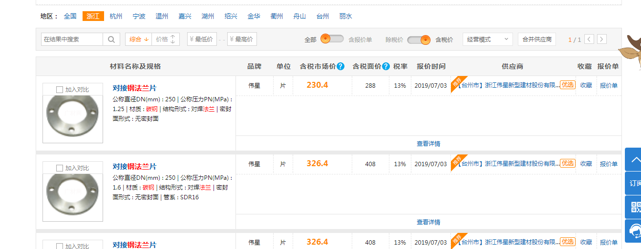This screenshot has height=249, width=641.
Task: Select the 台州 region tab
Action: pos(323,16)
